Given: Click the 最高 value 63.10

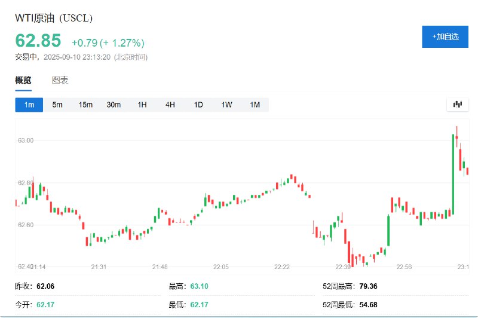Looking at the screenshot, I should point(199,286).
